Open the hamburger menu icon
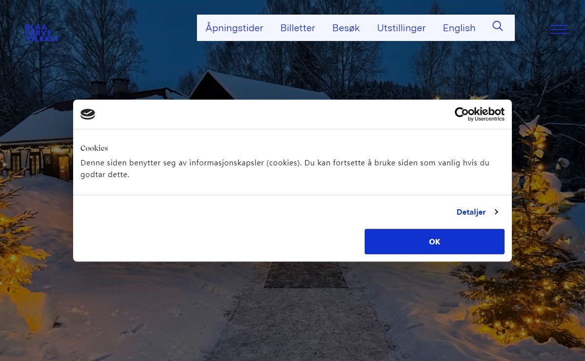This screenshot has width=585, height=361. pyautogui.click(x=559, y=30)
